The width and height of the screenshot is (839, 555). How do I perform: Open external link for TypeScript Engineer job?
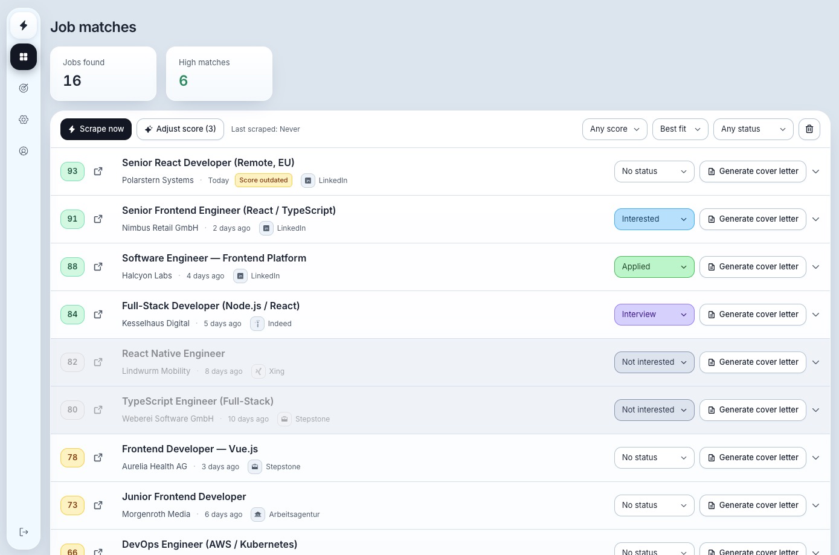pos(98,410)
